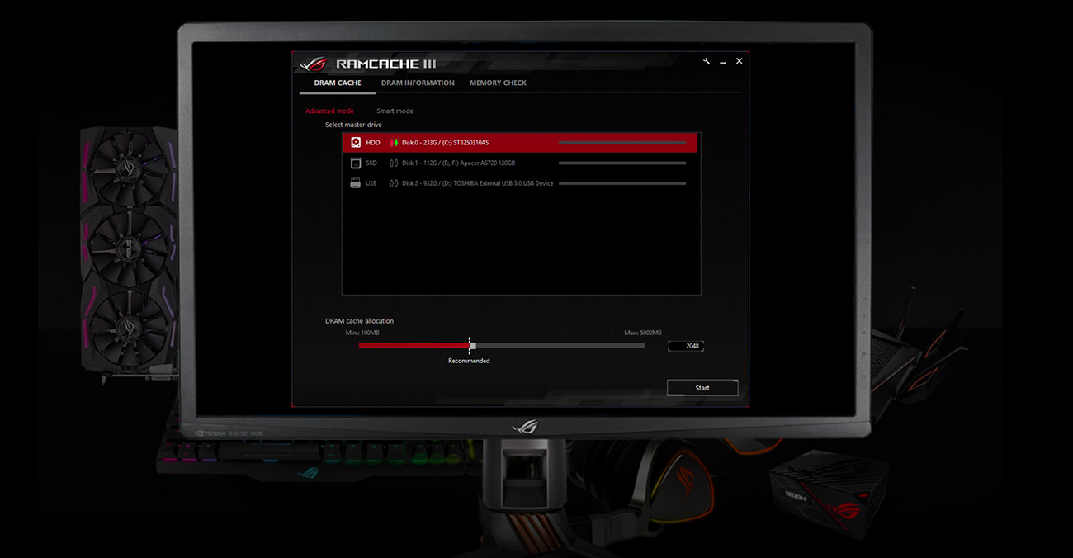The image size is (1073, 558).
Task: Select Disk 1 Apacer AS720 120GB row
Action: click(x=520, y=163)
